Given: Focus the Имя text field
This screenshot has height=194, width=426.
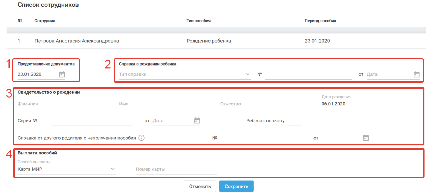Looking at the screenshot, I should pyautogui.click(x=168, y=104).
